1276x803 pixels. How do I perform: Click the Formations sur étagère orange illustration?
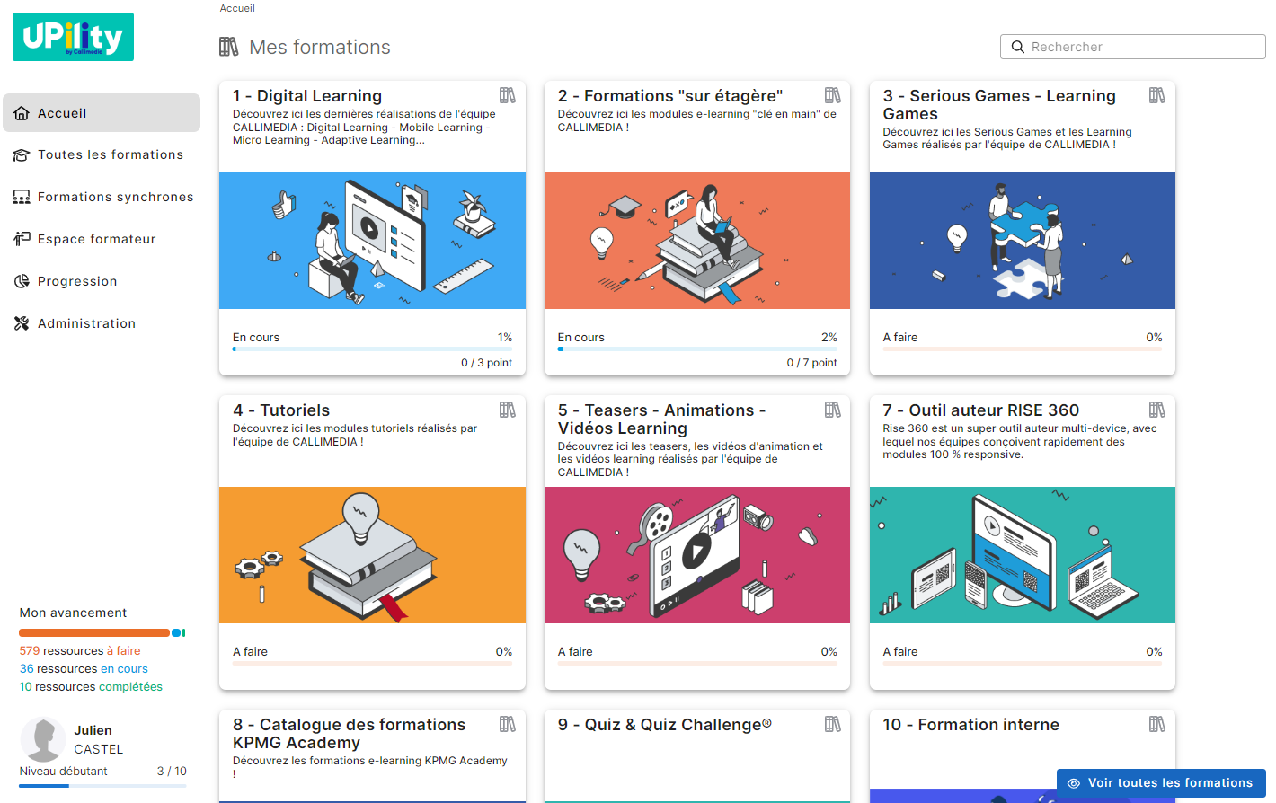[x=697, y=241]
